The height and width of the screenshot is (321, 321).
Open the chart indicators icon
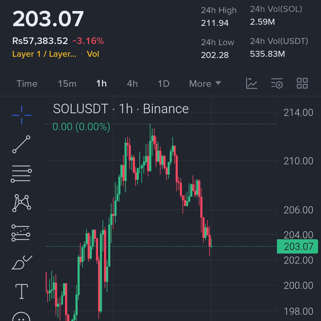click(251, 83)
